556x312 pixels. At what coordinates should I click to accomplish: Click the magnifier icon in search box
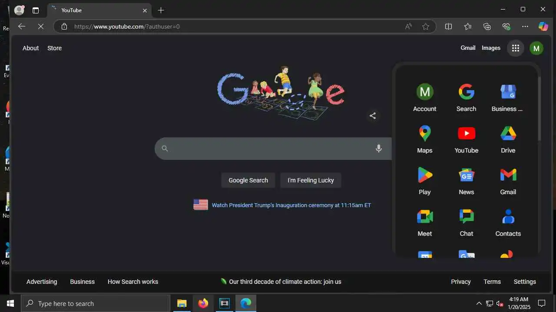(165, 149)
